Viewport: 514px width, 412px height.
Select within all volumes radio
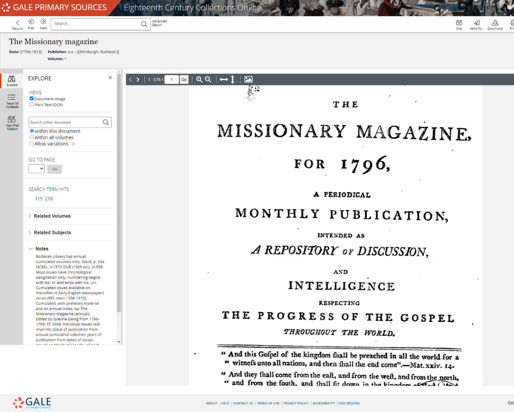32,137
